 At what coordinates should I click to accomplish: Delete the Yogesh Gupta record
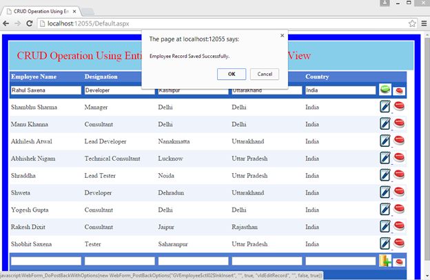click(x=399, y=209)
